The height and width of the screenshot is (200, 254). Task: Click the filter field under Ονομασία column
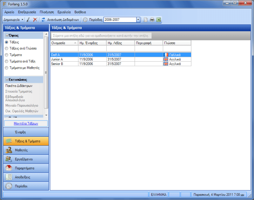pyautogui.click(x=64, y=49)
